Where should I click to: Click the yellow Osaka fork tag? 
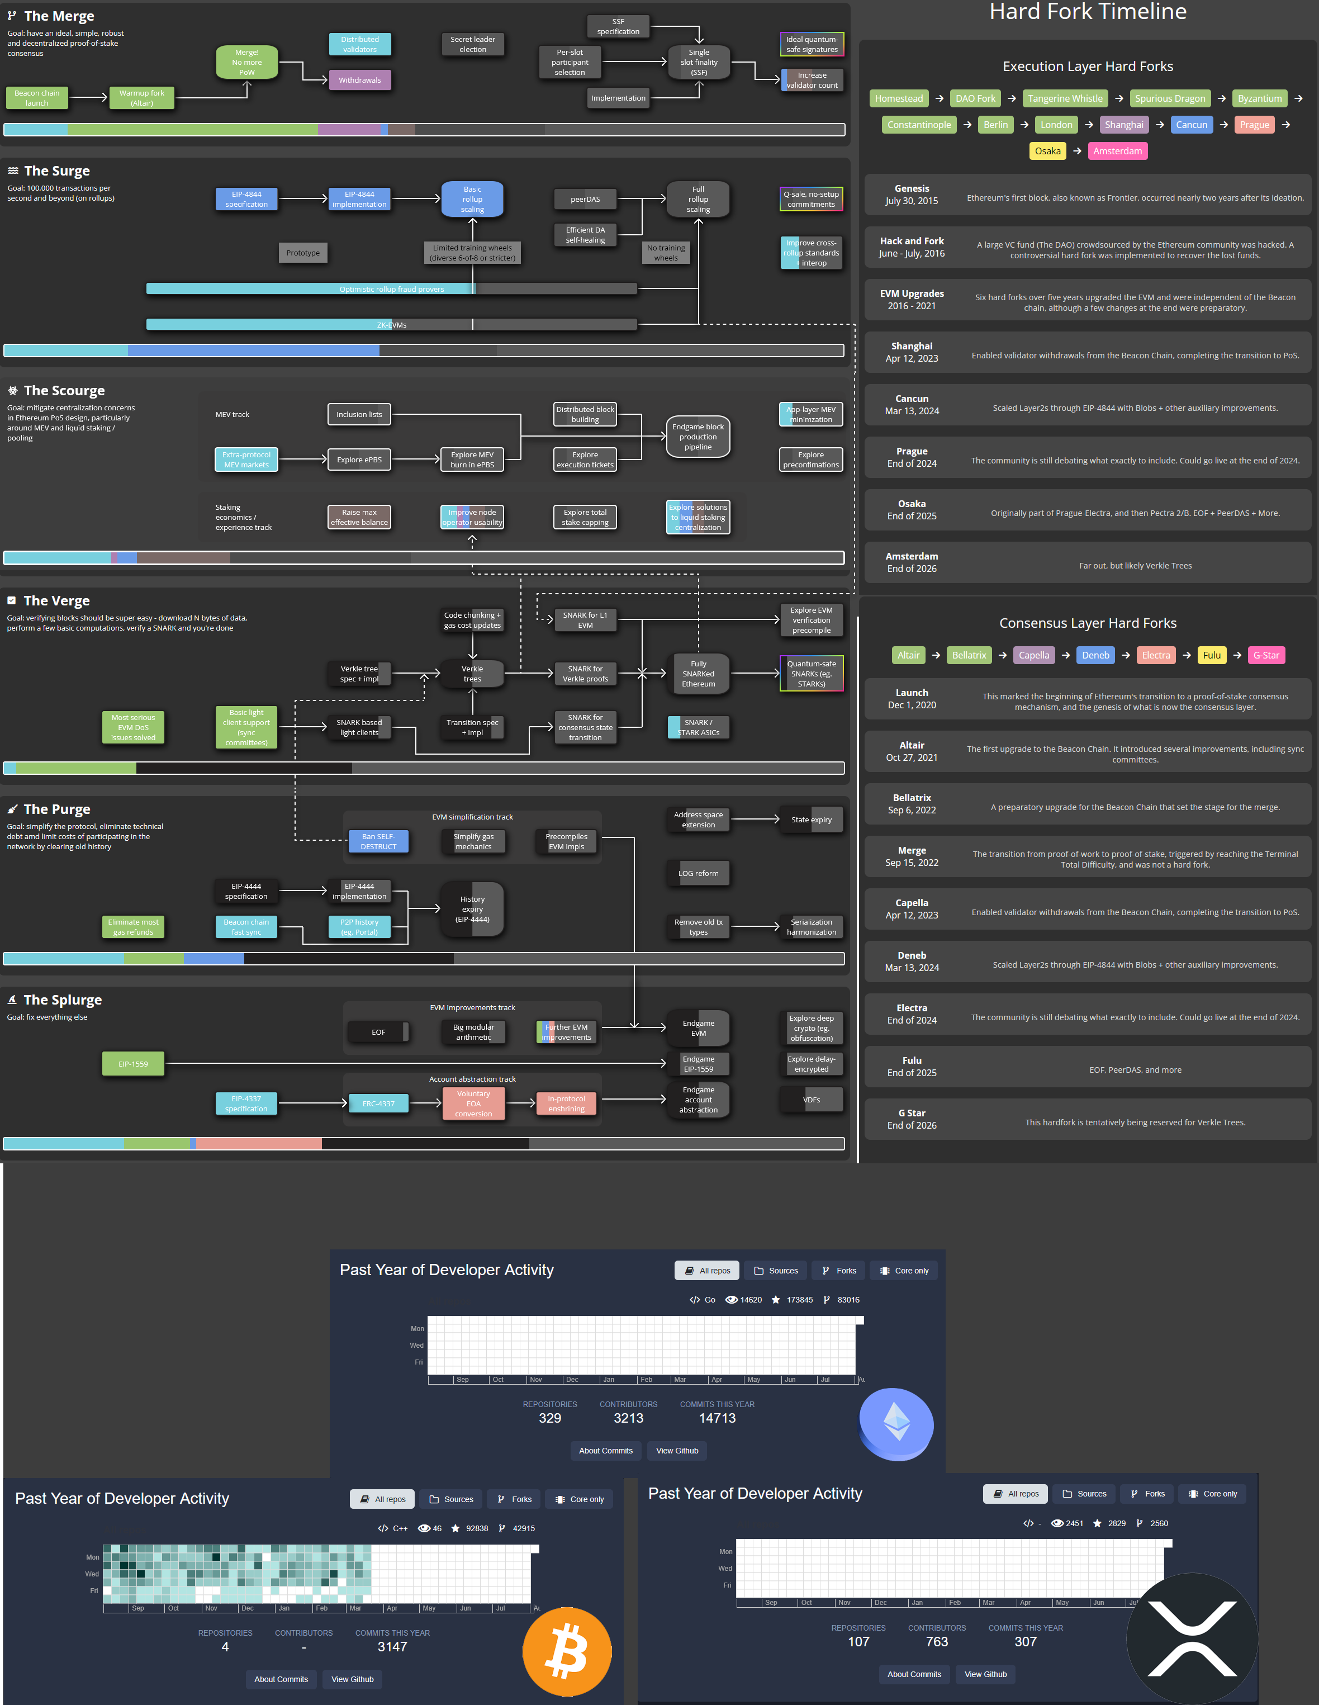1047,151
